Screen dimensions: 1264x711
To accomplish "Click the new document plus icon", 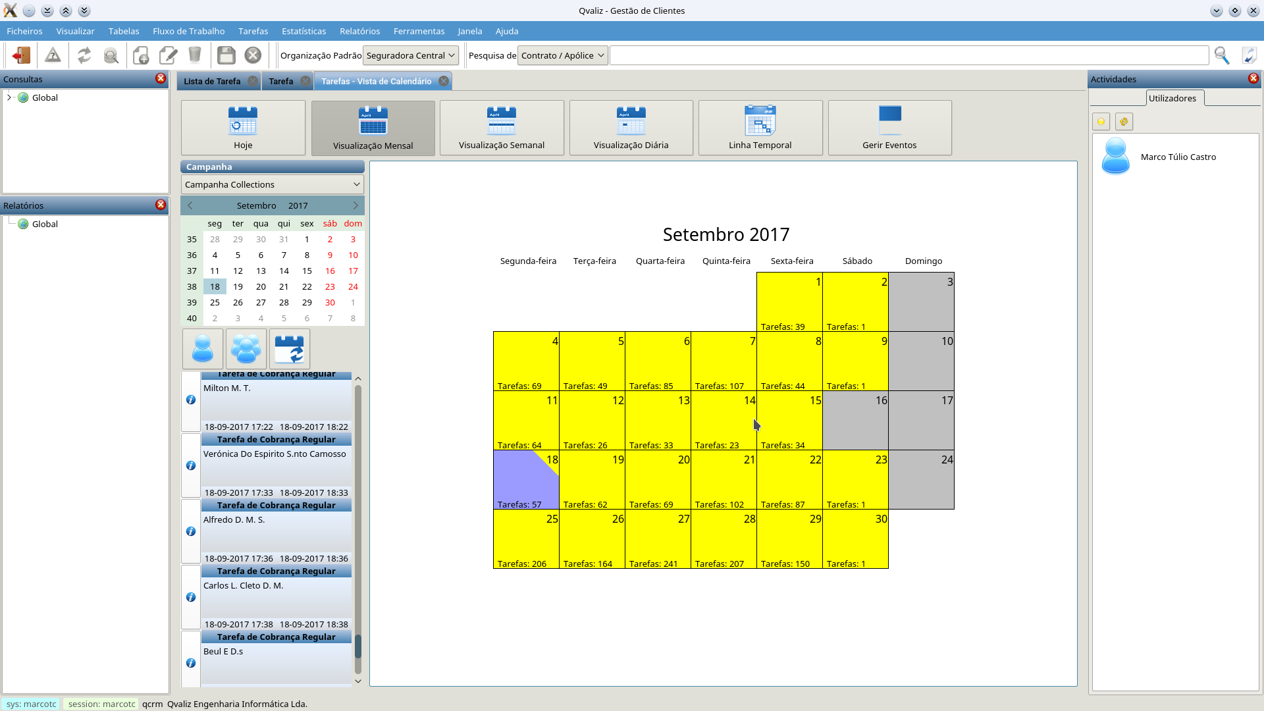I will point(141,55).
